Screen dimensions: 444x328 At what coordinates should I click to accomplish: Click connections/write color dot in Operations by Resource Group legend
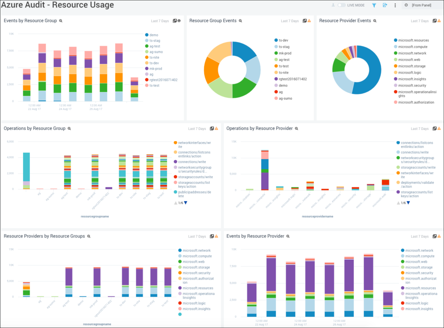point(176,162)
